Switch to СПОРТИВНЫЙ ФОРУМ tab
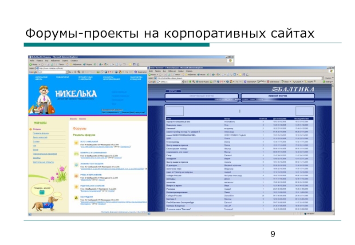Screen dimensions: 355x245 click(201, 96)
